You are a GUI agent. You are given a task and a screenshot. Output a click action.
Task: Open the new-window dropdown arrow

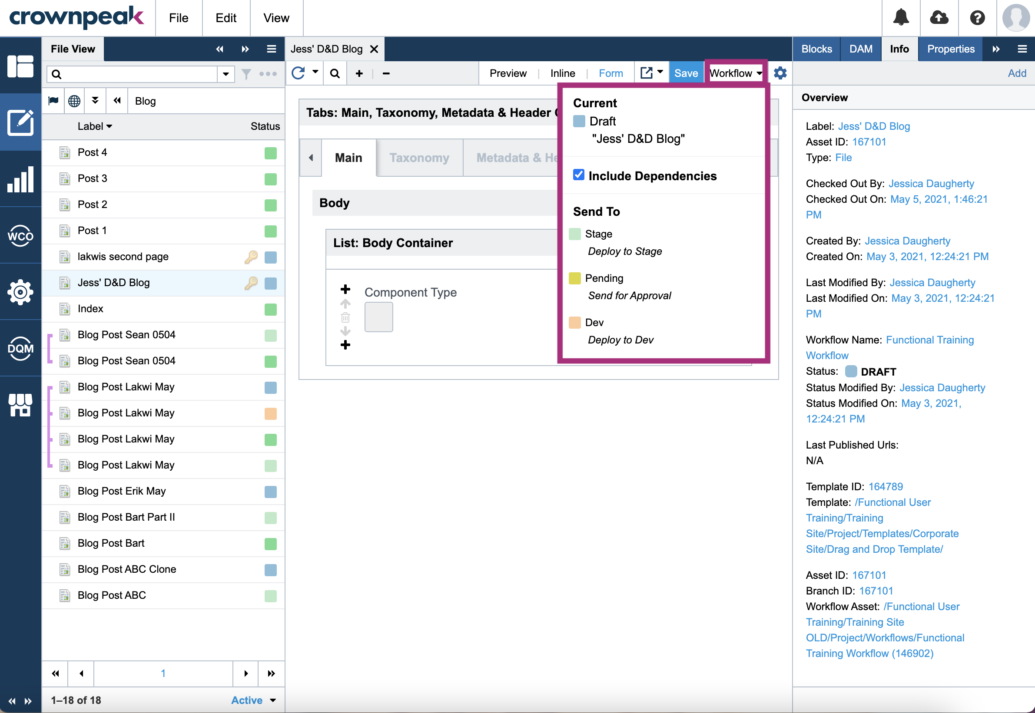click(660, 72)
